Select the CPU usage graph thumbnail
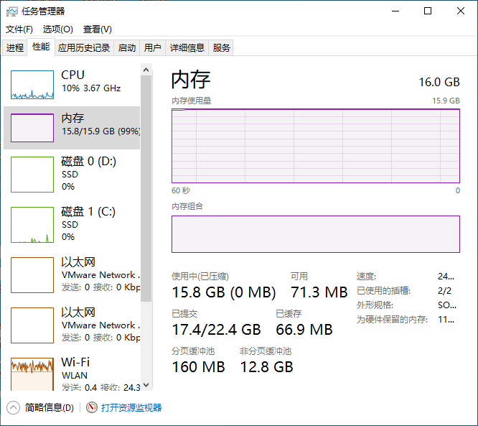Screen dimensions: 478x426 click(x=32, y=85)
